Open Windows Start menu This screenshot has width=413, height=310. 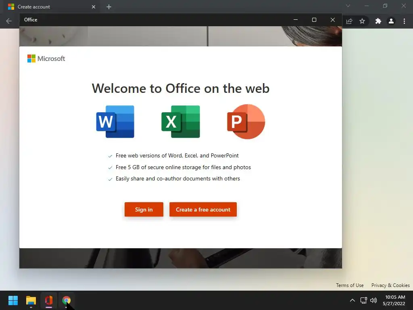coord(13,300)
